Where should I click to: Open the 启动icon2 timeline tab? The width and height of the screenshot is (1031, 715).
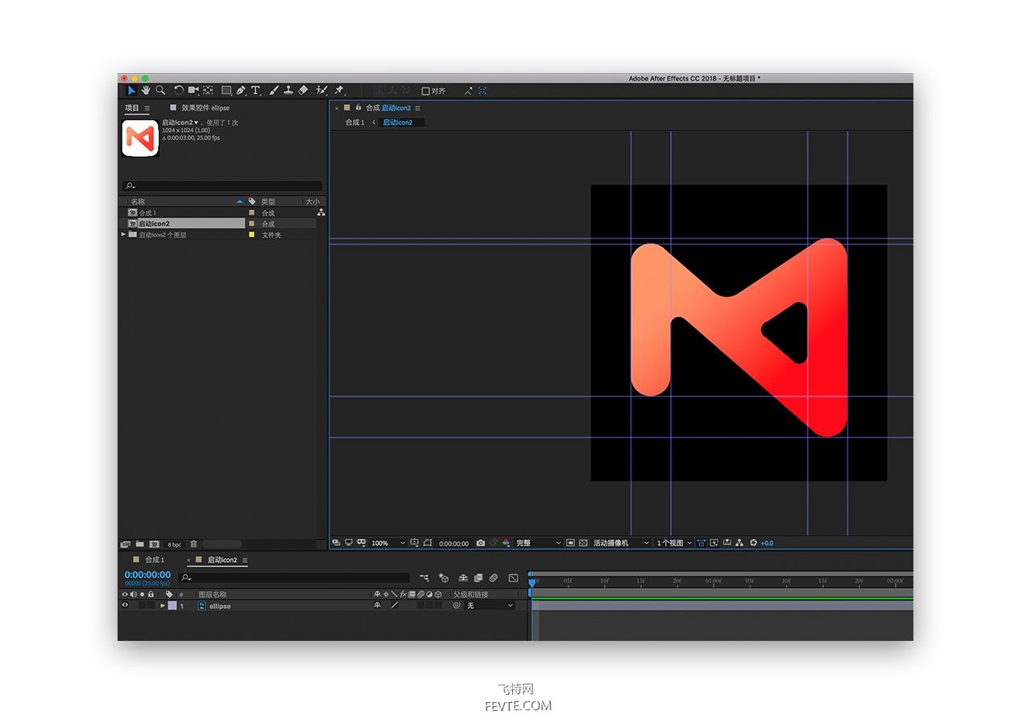(x=222, y=560)
